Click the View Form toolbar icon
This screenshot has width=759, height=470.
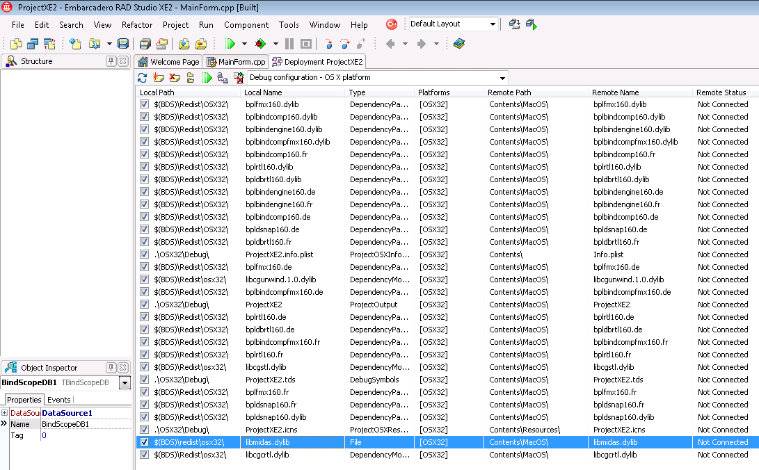[x=33, y=44]
